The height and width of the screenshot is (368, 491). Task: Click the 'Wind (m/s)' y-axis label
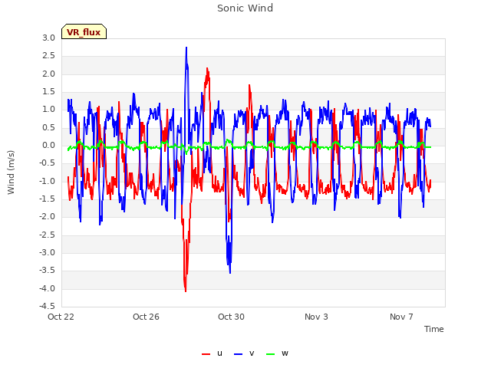11,172
